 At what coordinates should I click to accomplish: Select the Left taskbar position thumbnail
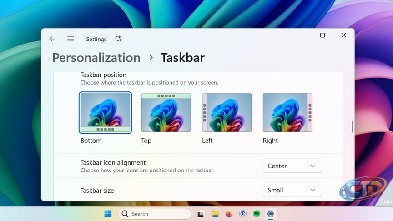227,112
